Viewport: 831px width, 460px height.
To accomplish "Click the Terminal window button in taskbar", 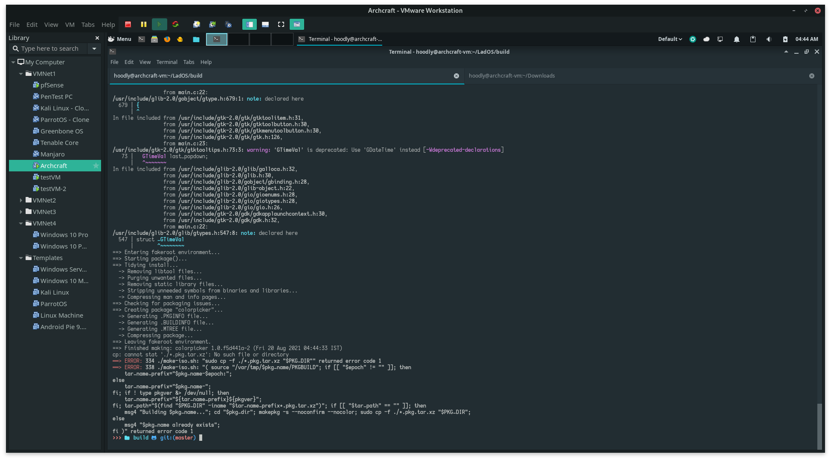I will pos(340,39).
